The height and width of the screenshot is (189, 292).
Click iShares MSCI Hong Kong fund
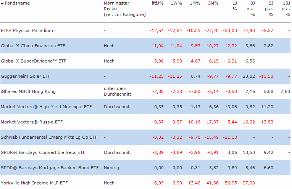pos(28,91)
